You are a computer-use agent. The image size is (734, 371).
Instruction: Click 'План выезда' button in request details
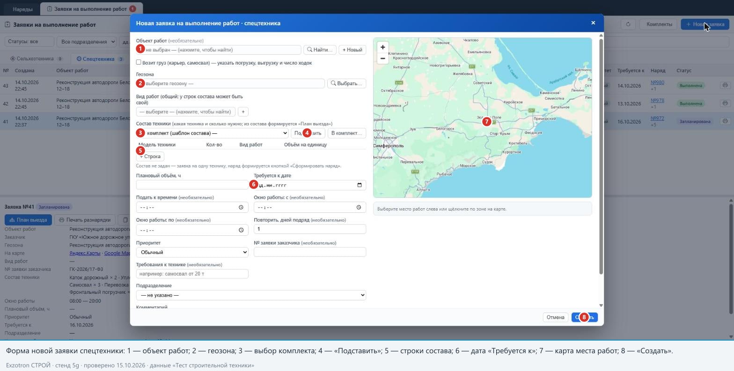(28, 220)
